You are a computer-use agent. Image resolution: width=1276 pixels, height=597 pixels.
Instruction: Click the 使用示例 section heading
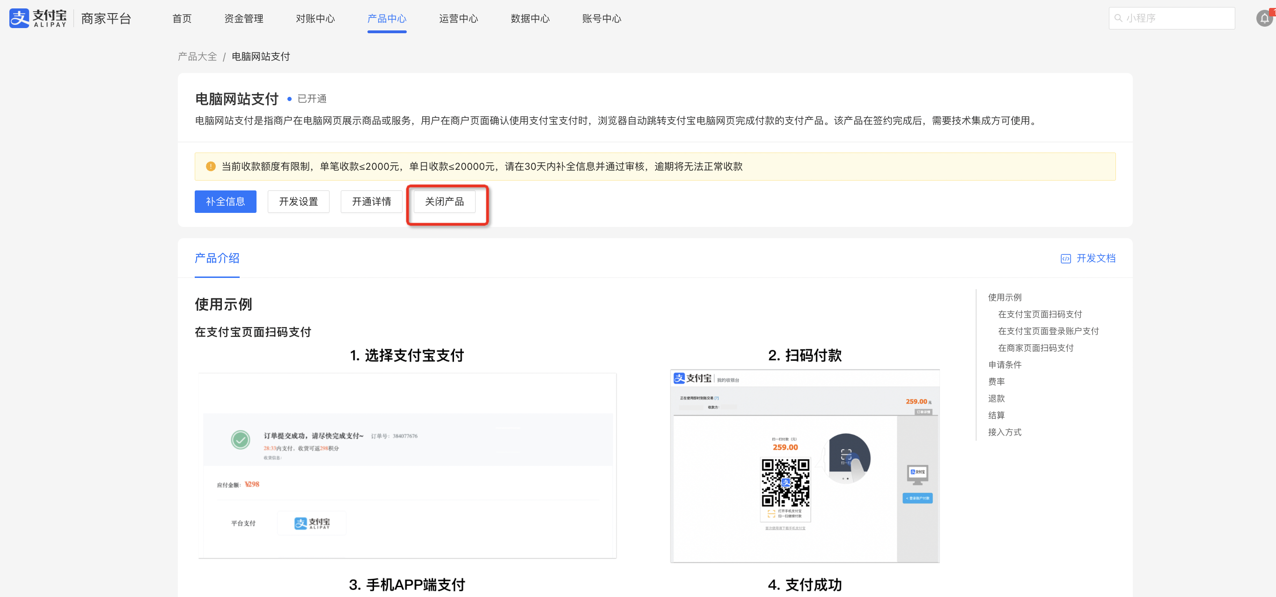point(223,305)
